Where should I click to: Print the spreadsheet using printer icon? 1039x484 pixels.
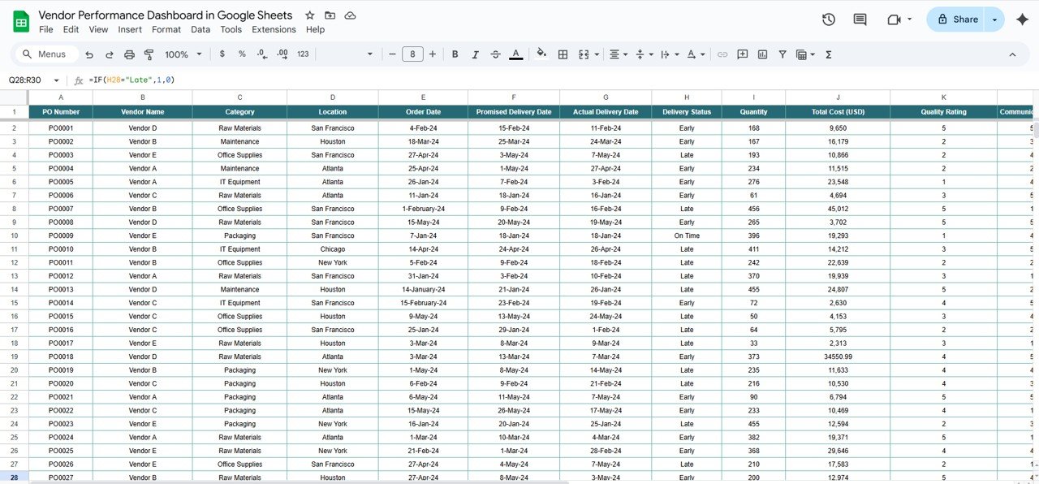129,54
